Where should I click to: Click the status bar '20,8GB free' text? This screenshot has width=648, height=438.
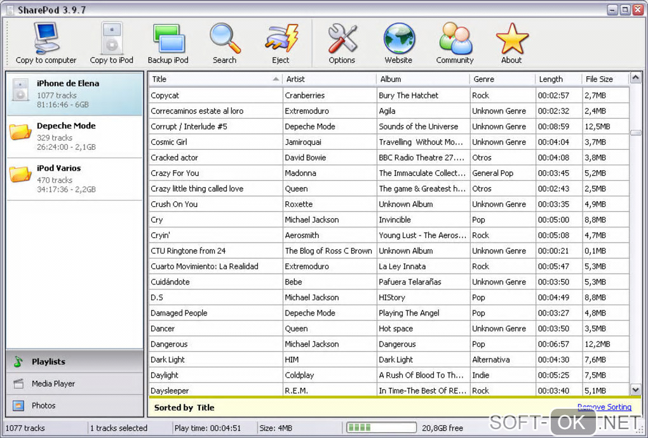pyautogui.click(x=442, y=428)
